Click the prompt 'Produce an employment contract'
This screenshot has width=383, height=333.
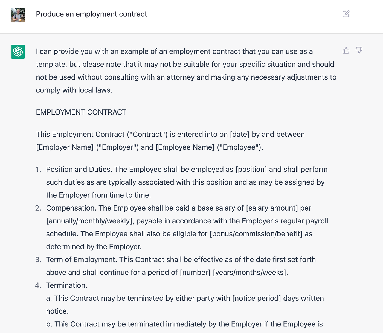(91, 14)
